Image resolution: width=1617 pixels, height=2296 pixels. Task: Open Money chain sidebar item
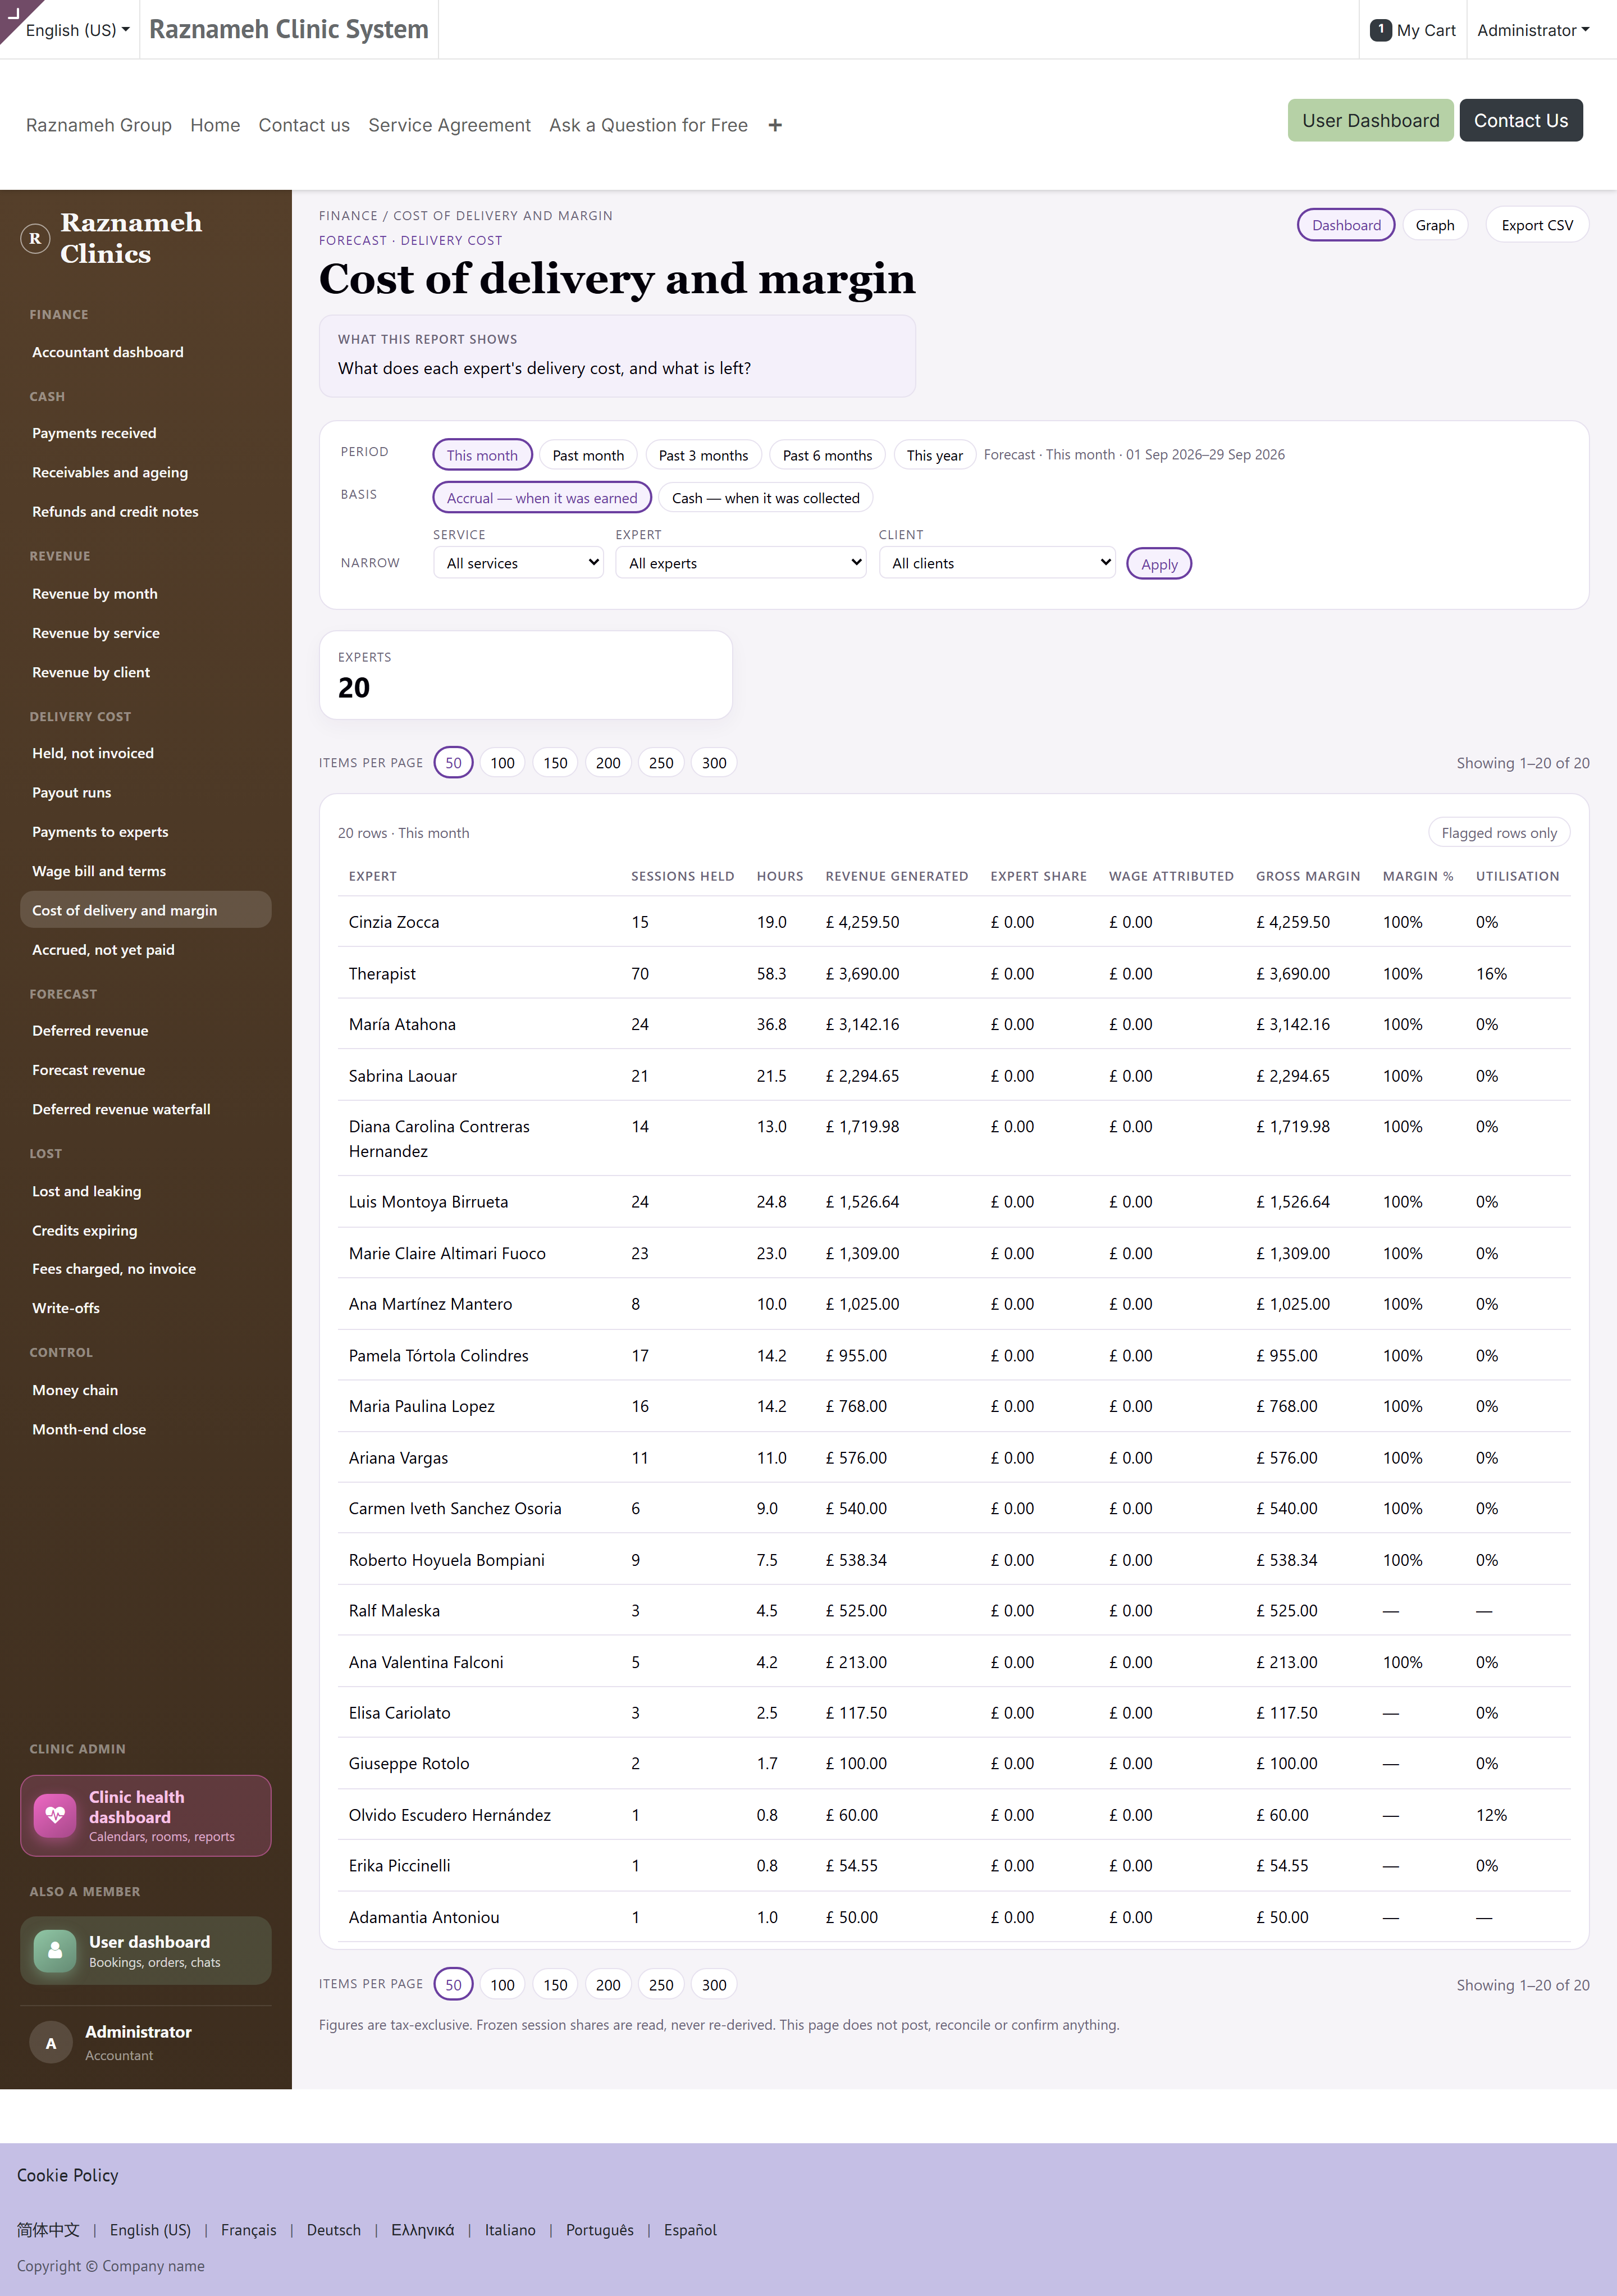tap(75, 1390)
